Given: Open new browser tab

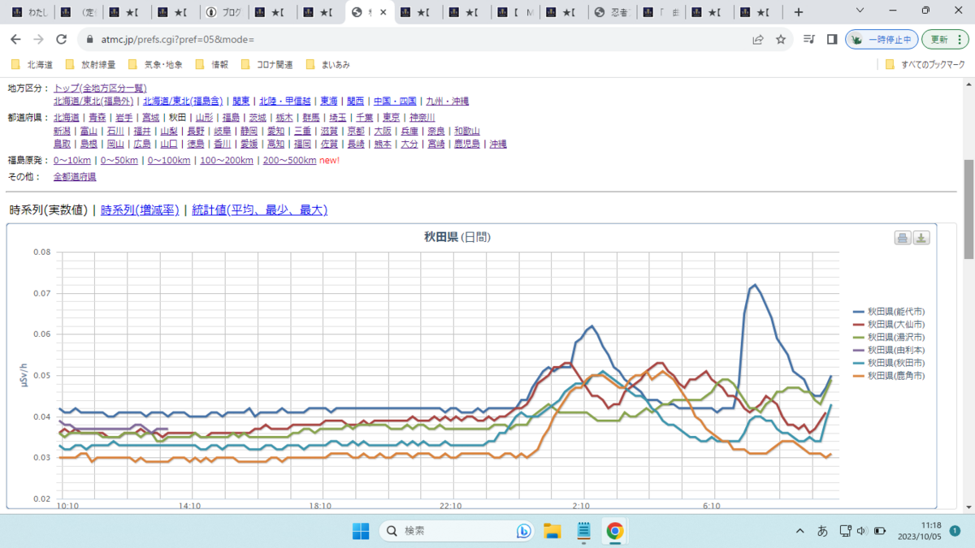Looking at the screenshot, I should (799, 12).
